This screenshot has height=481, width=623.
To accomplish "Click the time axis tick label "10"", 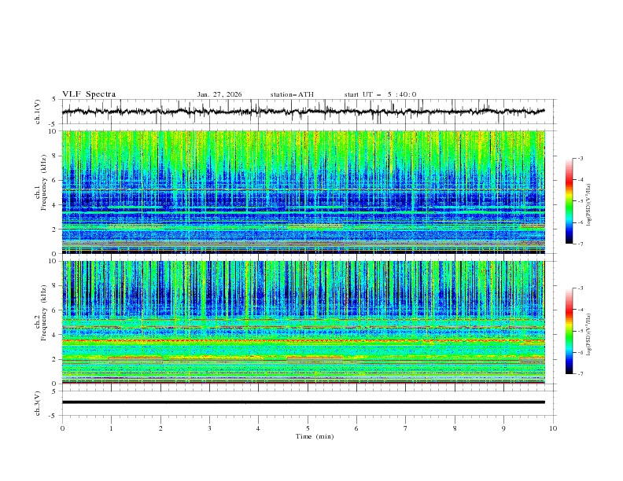I will [x=553, y=428].
